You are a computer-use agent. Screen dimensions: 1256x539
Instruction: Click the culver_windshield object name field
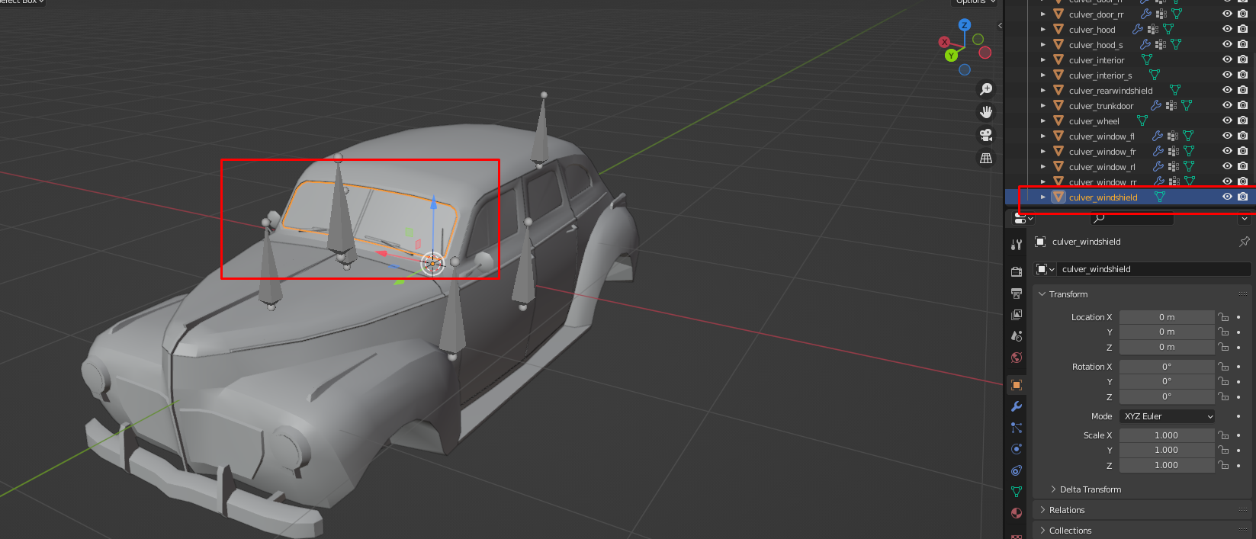pyautogui.click(x=1155, y=269)
